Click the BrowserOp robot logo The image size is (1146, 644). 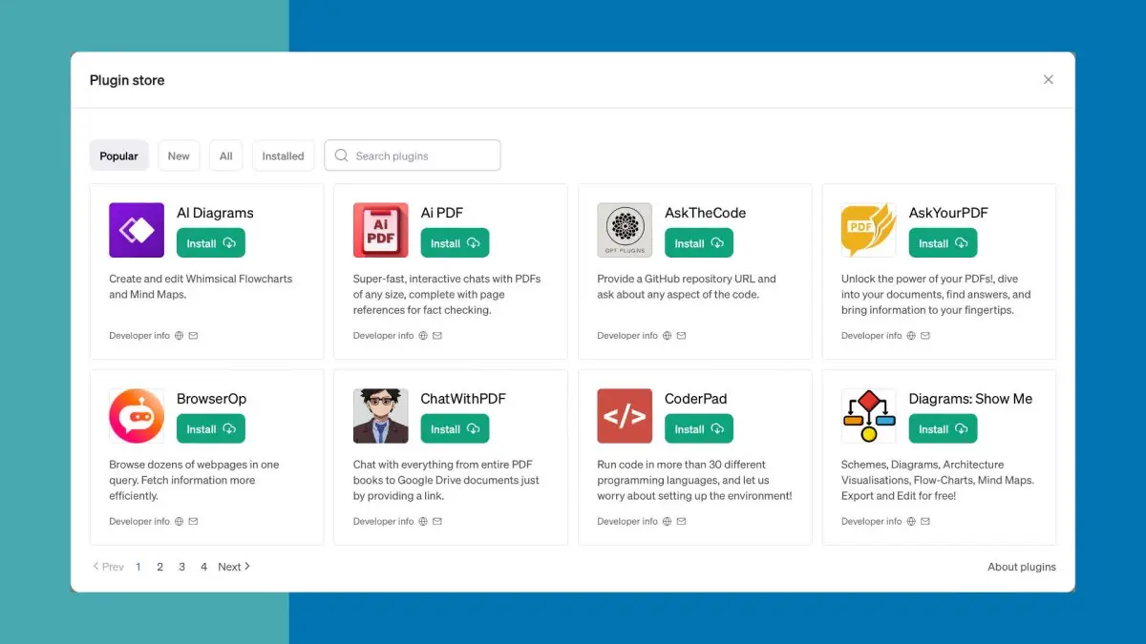point(137,416)
